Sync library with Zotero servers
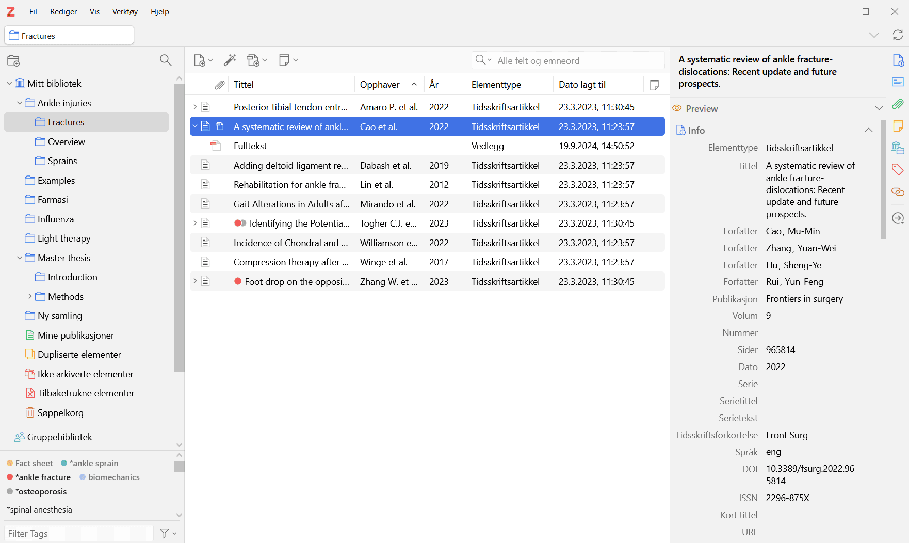 [x=897, y=35]
